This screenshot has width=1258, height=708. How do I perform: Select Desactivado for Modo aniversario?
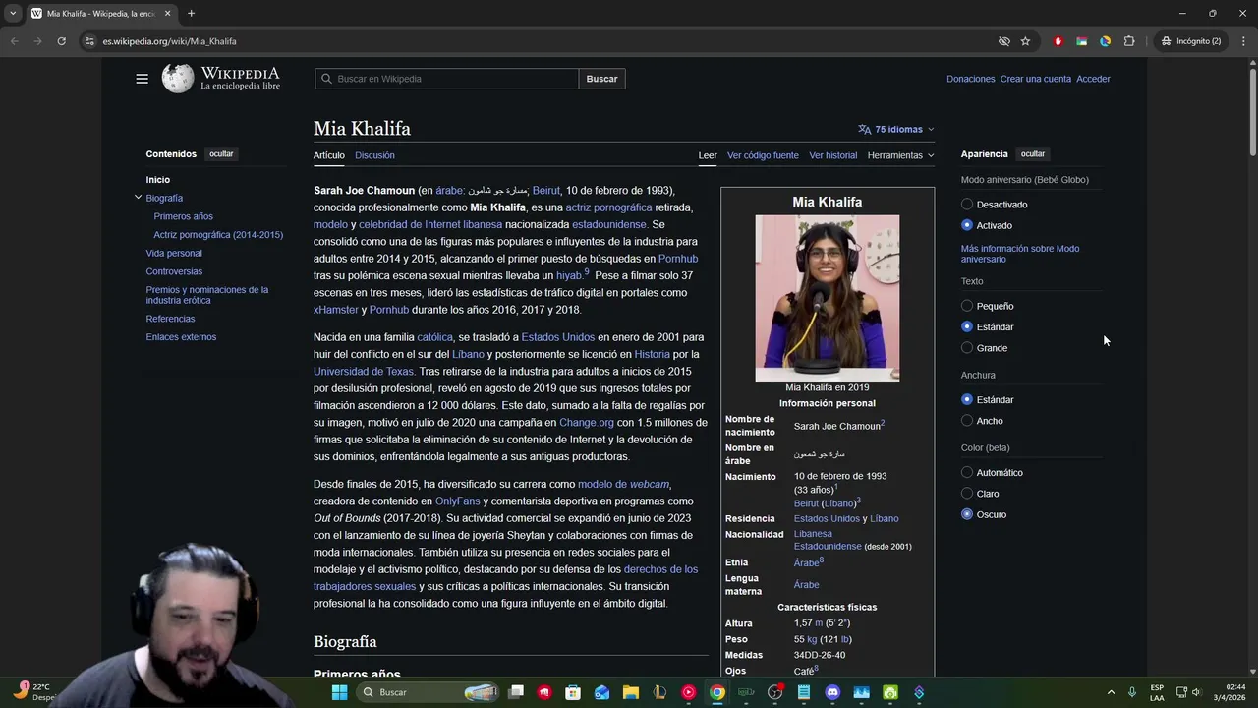[x=967, y=205]
